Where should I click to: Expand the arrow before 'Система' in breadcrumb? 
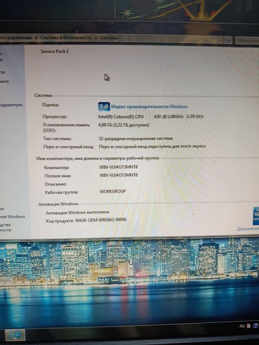96,38
